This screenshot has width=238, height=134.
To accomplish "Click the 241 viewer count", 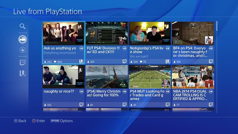I will pos(92,62).
